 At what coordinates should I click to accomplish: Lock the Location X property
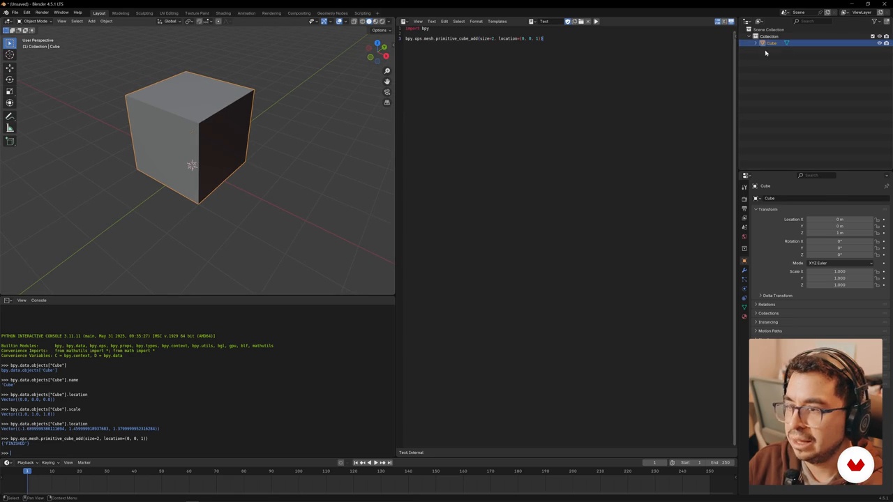tap(878, 220)
